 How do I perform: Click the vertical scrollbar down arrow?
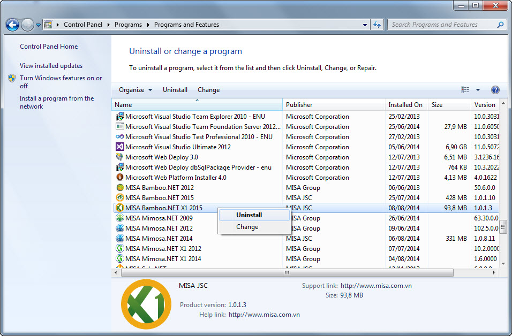coord(503,264)
